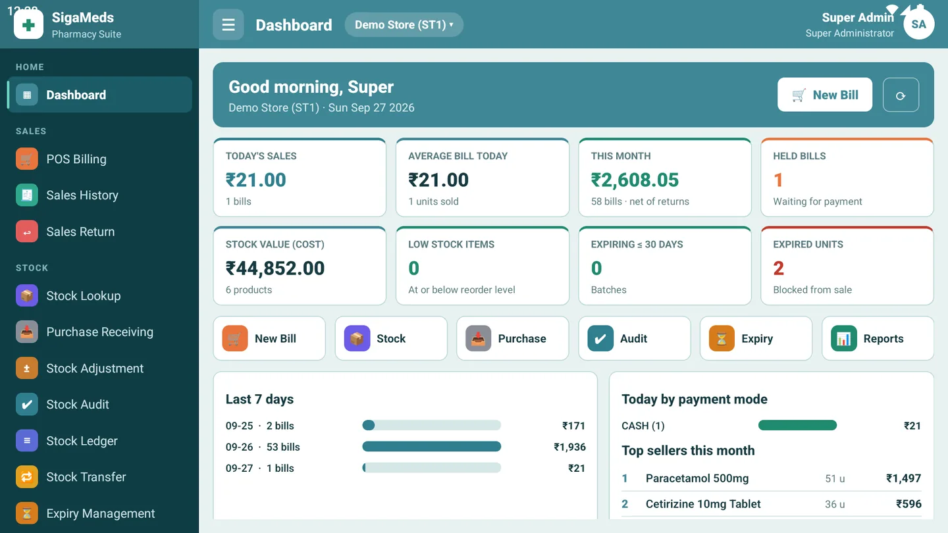The image size is (948, 533).
Task: Open Stock Ledger from sidebar
Action: coord(100,441)
